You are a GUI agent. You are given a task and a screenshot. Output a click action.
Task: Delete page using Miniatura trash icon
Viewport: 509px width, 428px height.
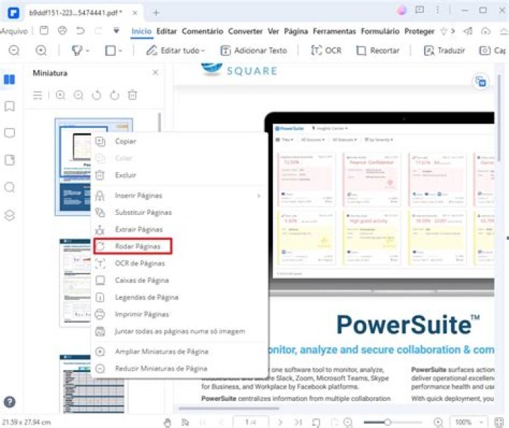(x=132, y=95)
